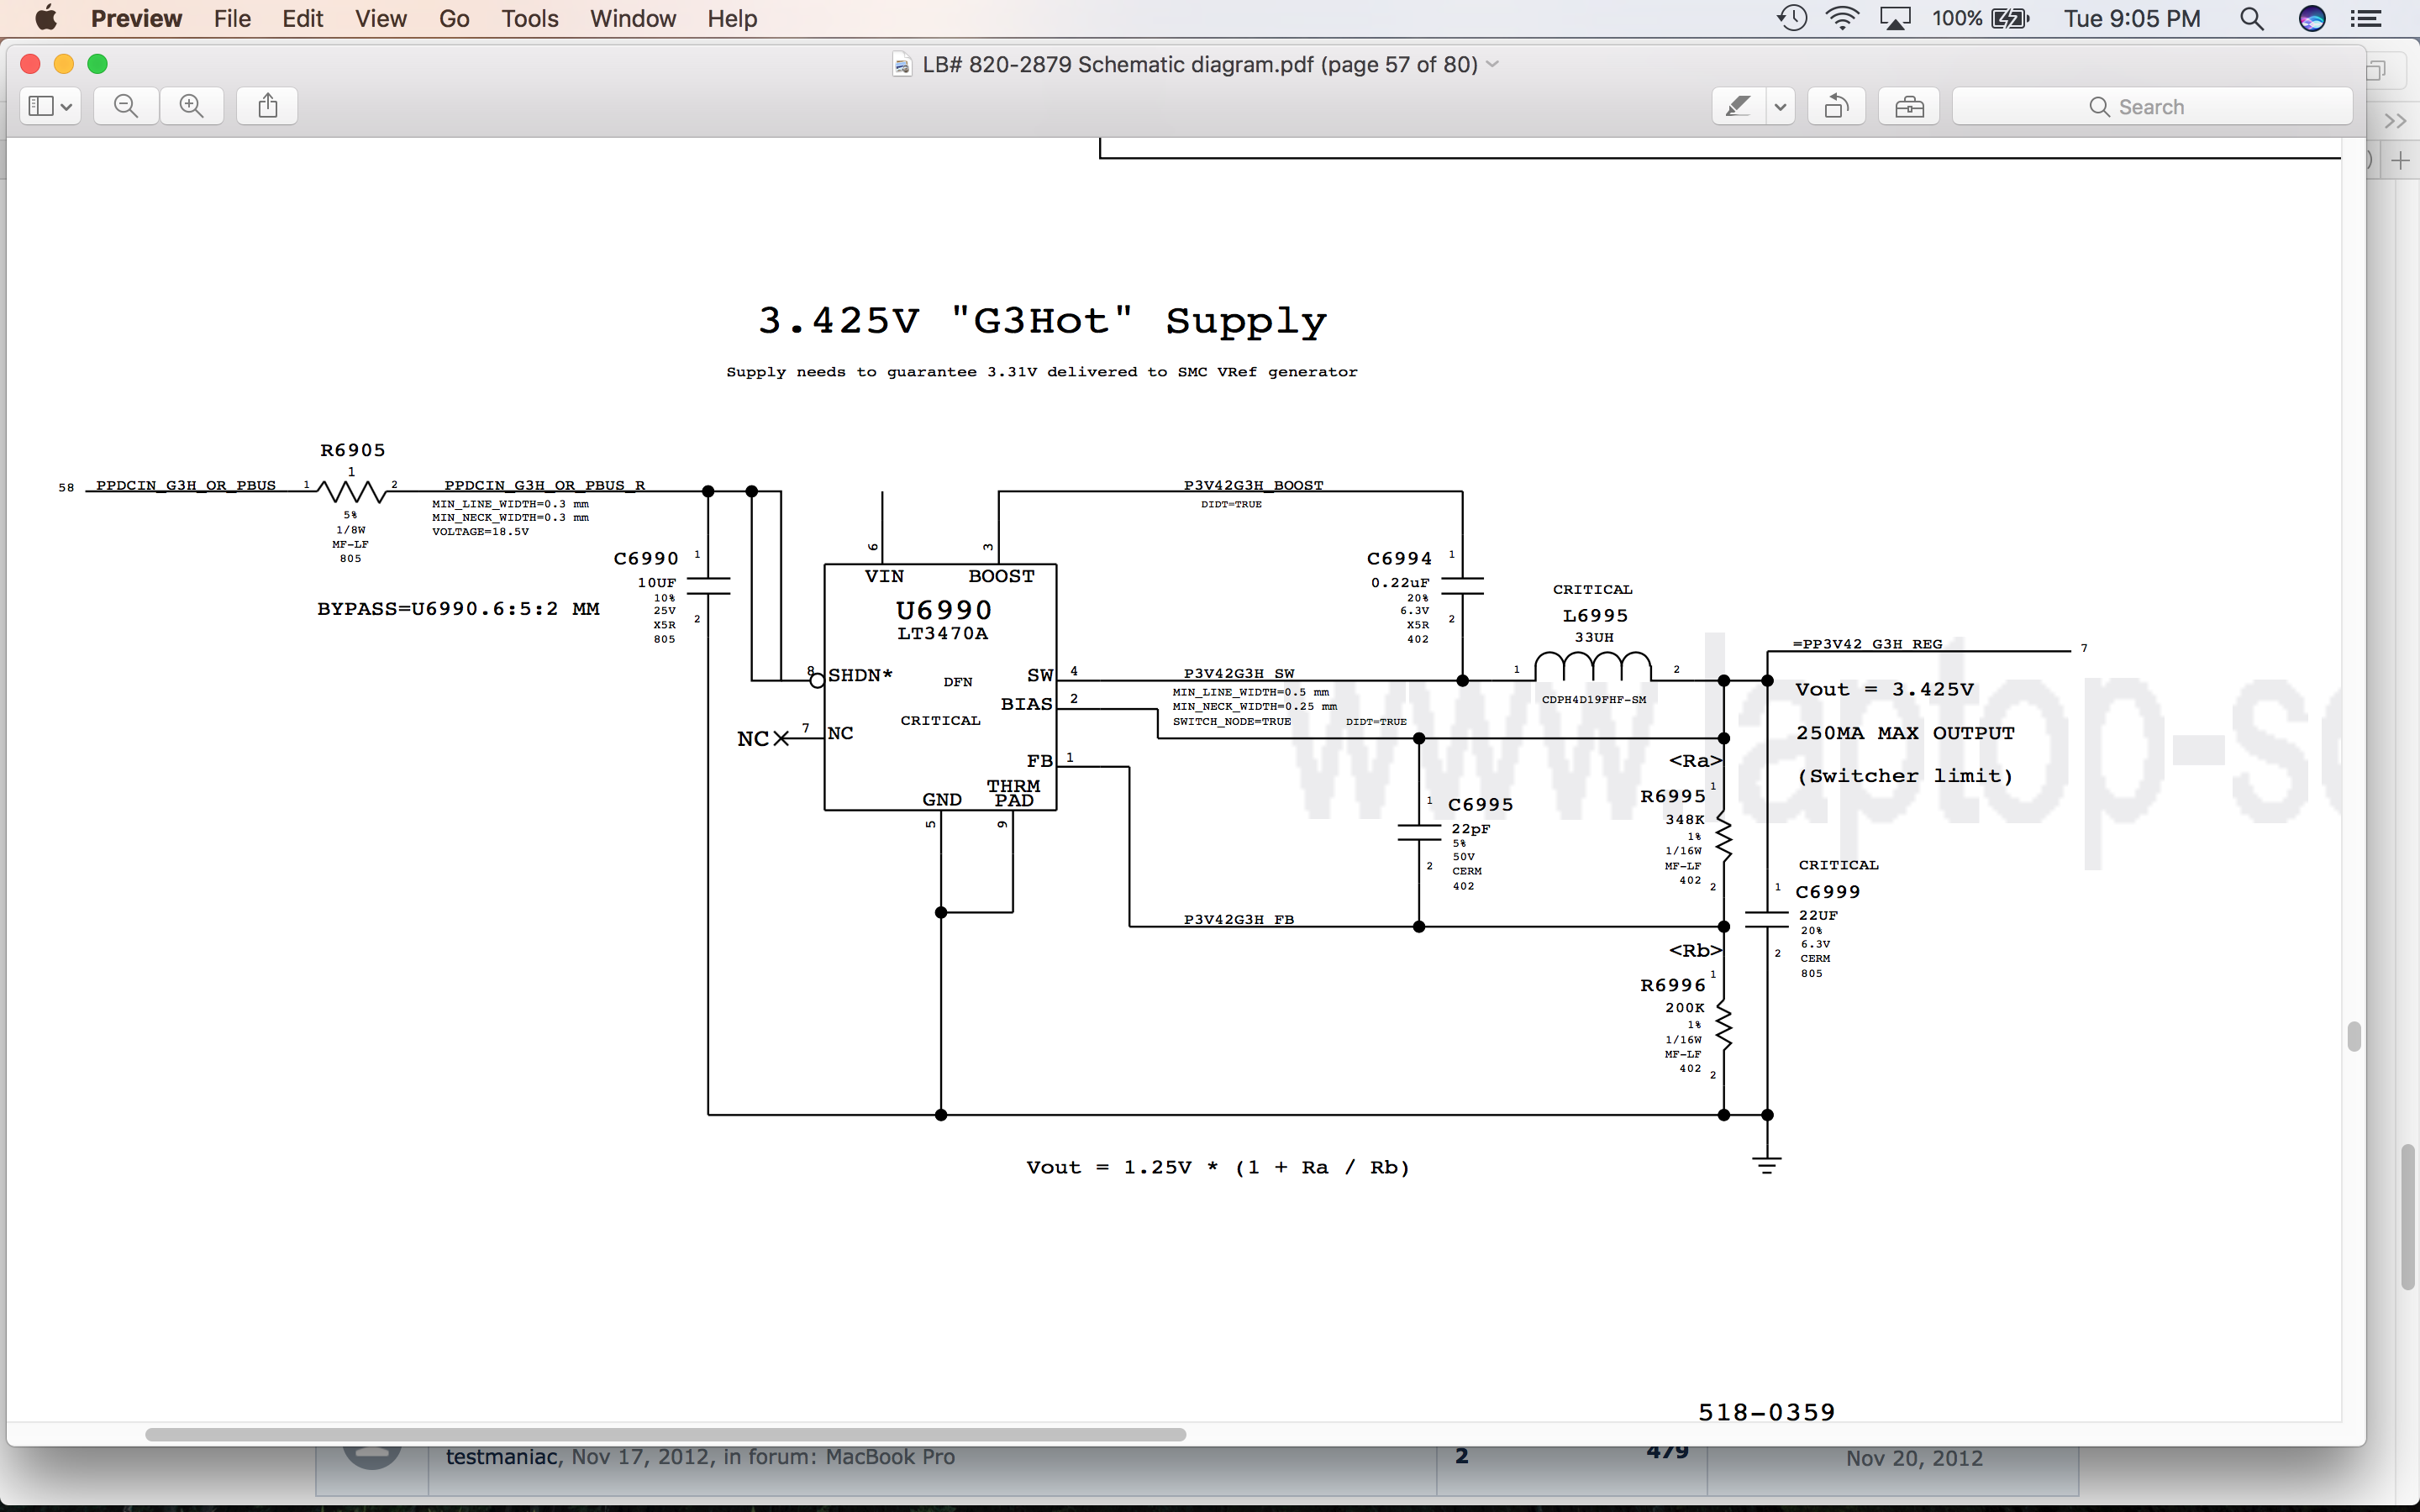Click the U6990 chip label
2420x1512 pixels.
pos(943,610)
